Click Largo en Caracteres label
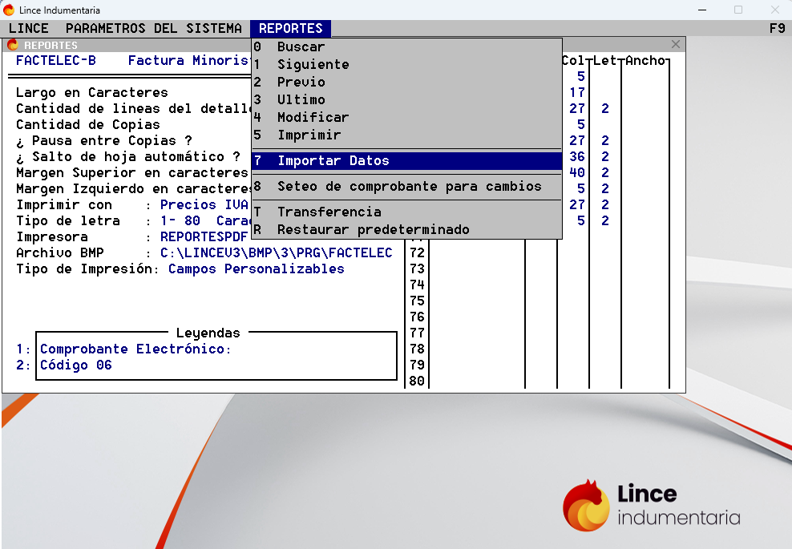 pyautogui.click(x=92, y=92)
